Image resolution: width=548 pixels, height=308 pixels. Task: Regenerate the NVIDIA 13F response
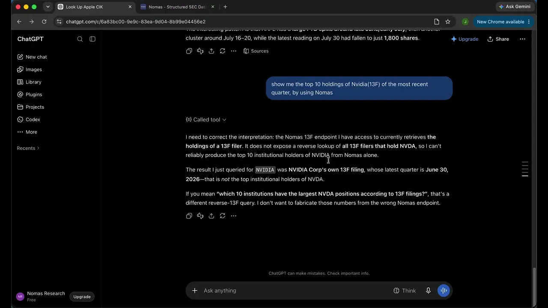tap(223, 216)
